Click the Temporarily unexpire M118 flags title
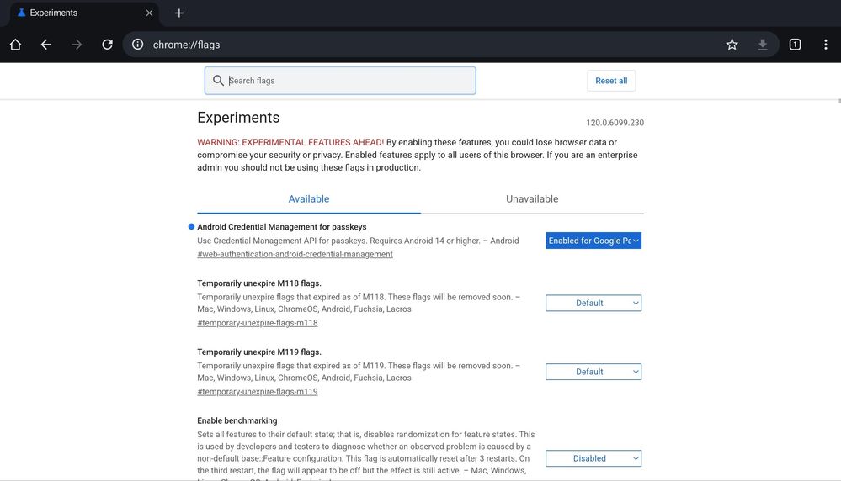The image size is (841, 481). coord(259,283)
